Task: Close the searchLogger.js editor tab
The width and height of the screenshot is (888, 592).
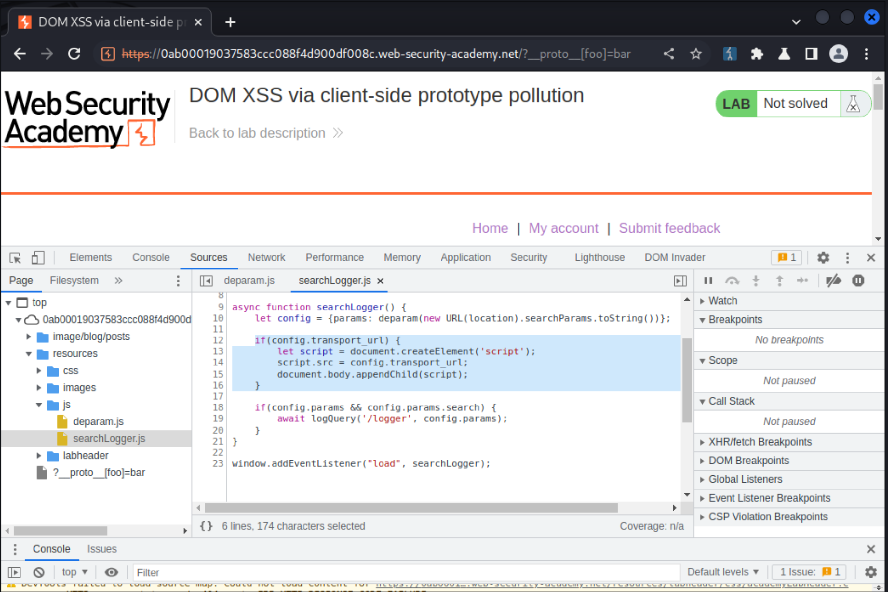Action: pos(380,281)
